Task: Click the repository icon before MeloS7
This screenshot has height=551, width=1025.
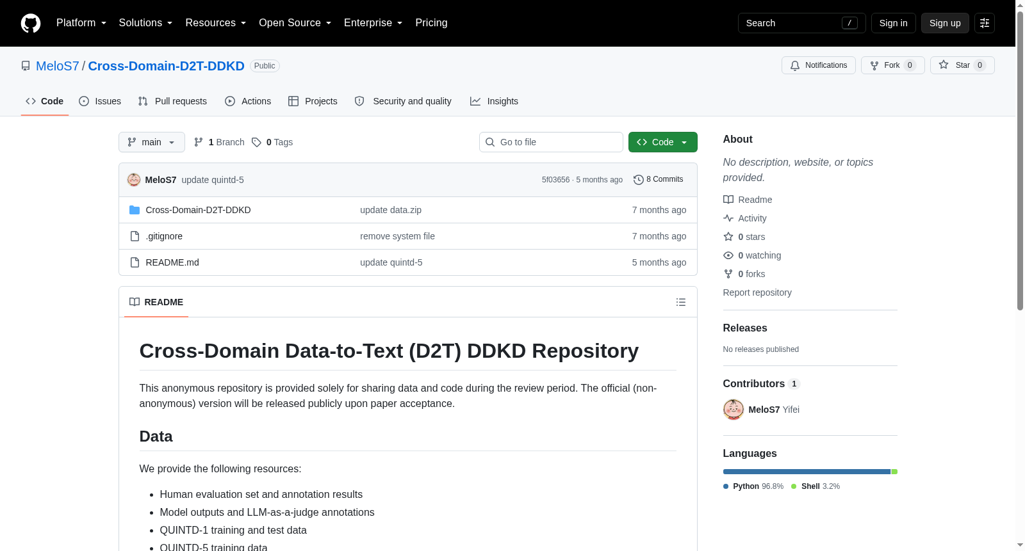Action: [x=26, y=66]
